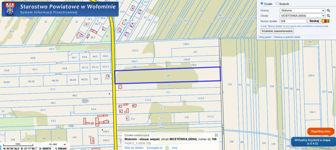Viewport: 336px width, 150px height.
Task: Click the magnifier icon next to Obręb
Action: coord(328,16)
